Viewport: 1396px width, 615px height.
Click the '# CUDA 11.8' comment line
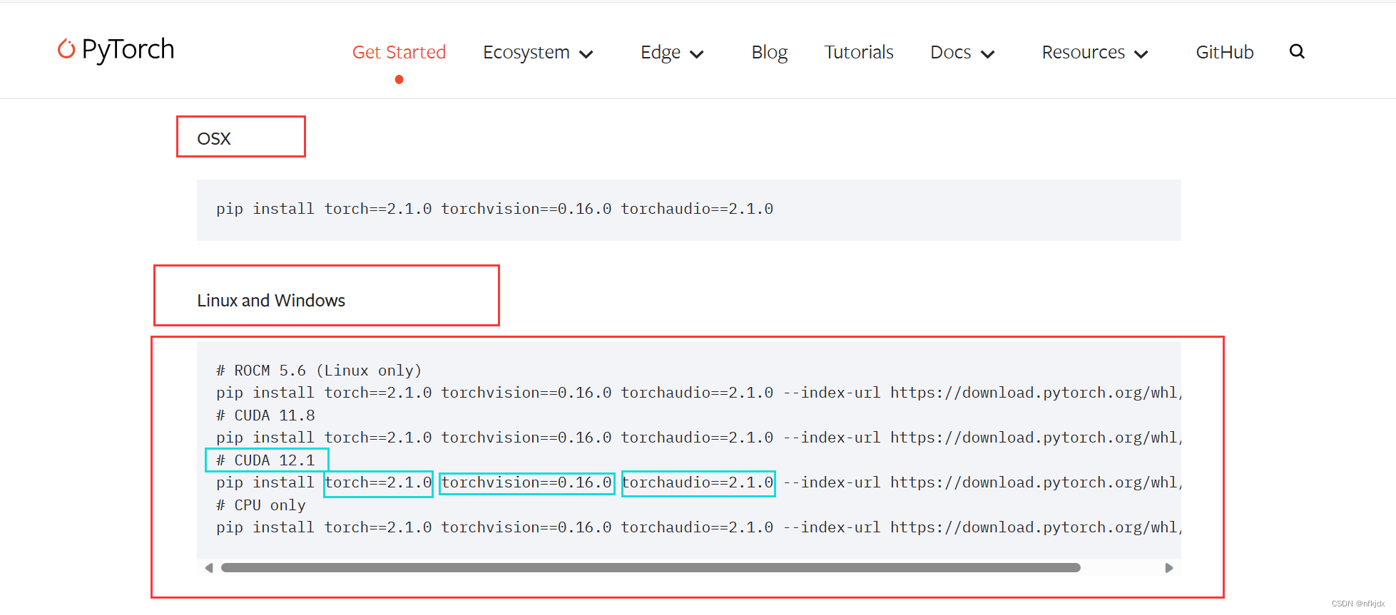click(265, 415)
